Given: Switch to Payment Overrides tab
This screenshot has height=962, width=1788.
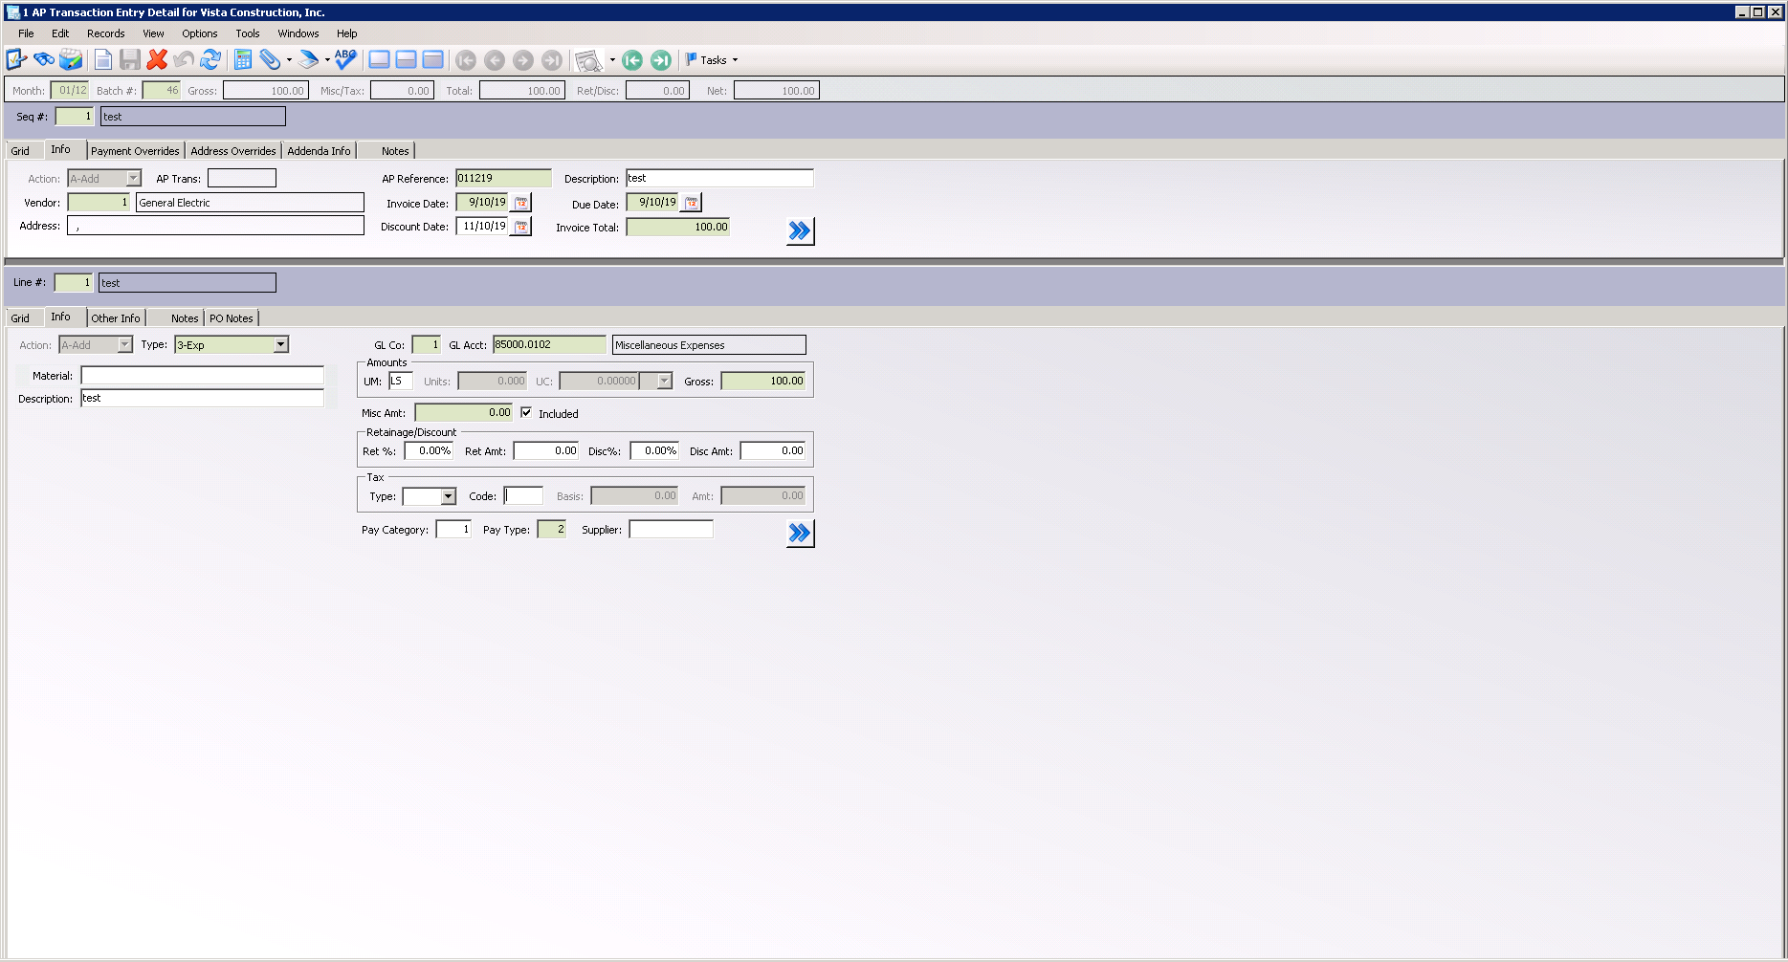Looking at the screenshot, I should pos(135,151).
